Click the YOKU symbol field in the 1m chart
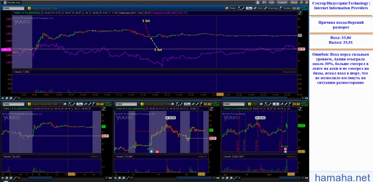Viewport: 373px width, 182px height. 13,8
